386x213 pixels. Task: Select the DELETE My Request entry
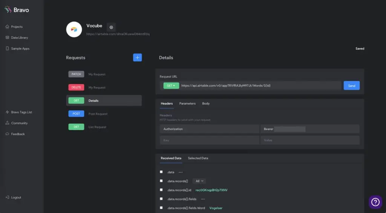[104, 88]
